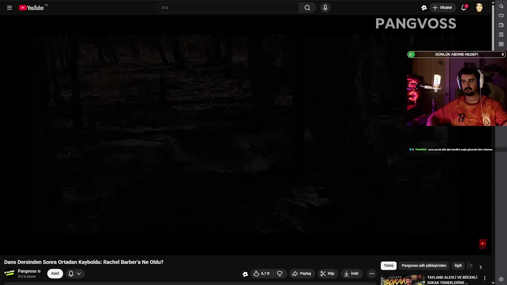Select the Tümü filter chip

(389, 266)
